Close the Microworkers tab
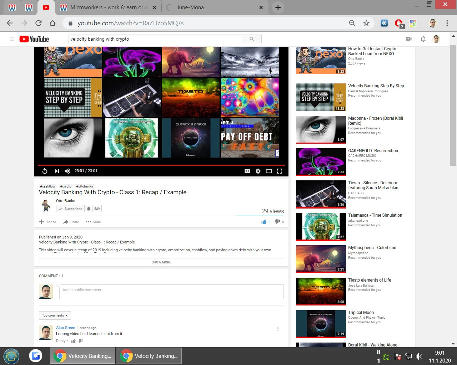The width and height of the screenshot is (457, 365). click(154, 7)
